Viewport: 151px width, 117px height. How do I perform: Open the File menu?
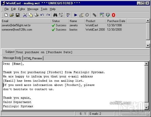7,9
